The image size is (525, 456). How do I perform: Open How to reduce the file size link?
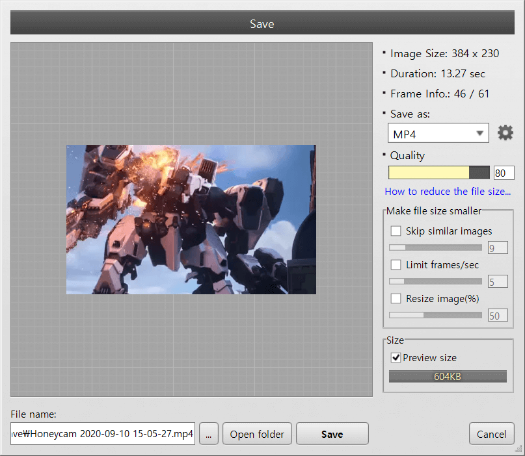(x=448, y=192)
